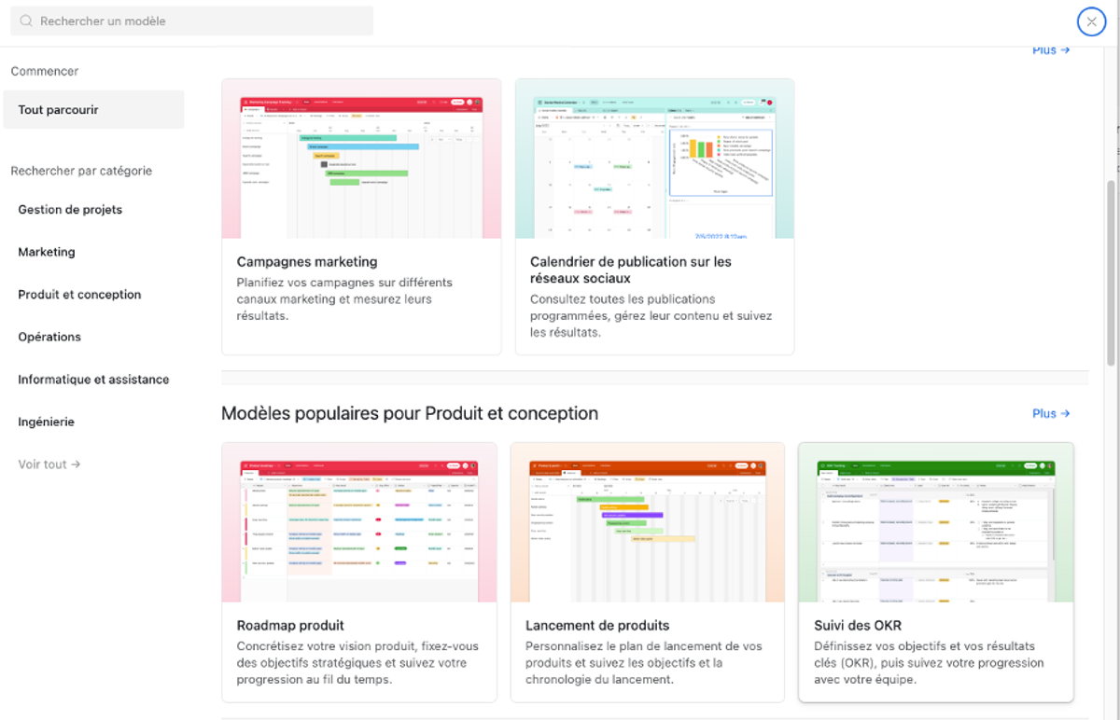Select the 'Informatique et assistance' category
The width and height of the screenshot is (1120, 720).
(93, 379)
